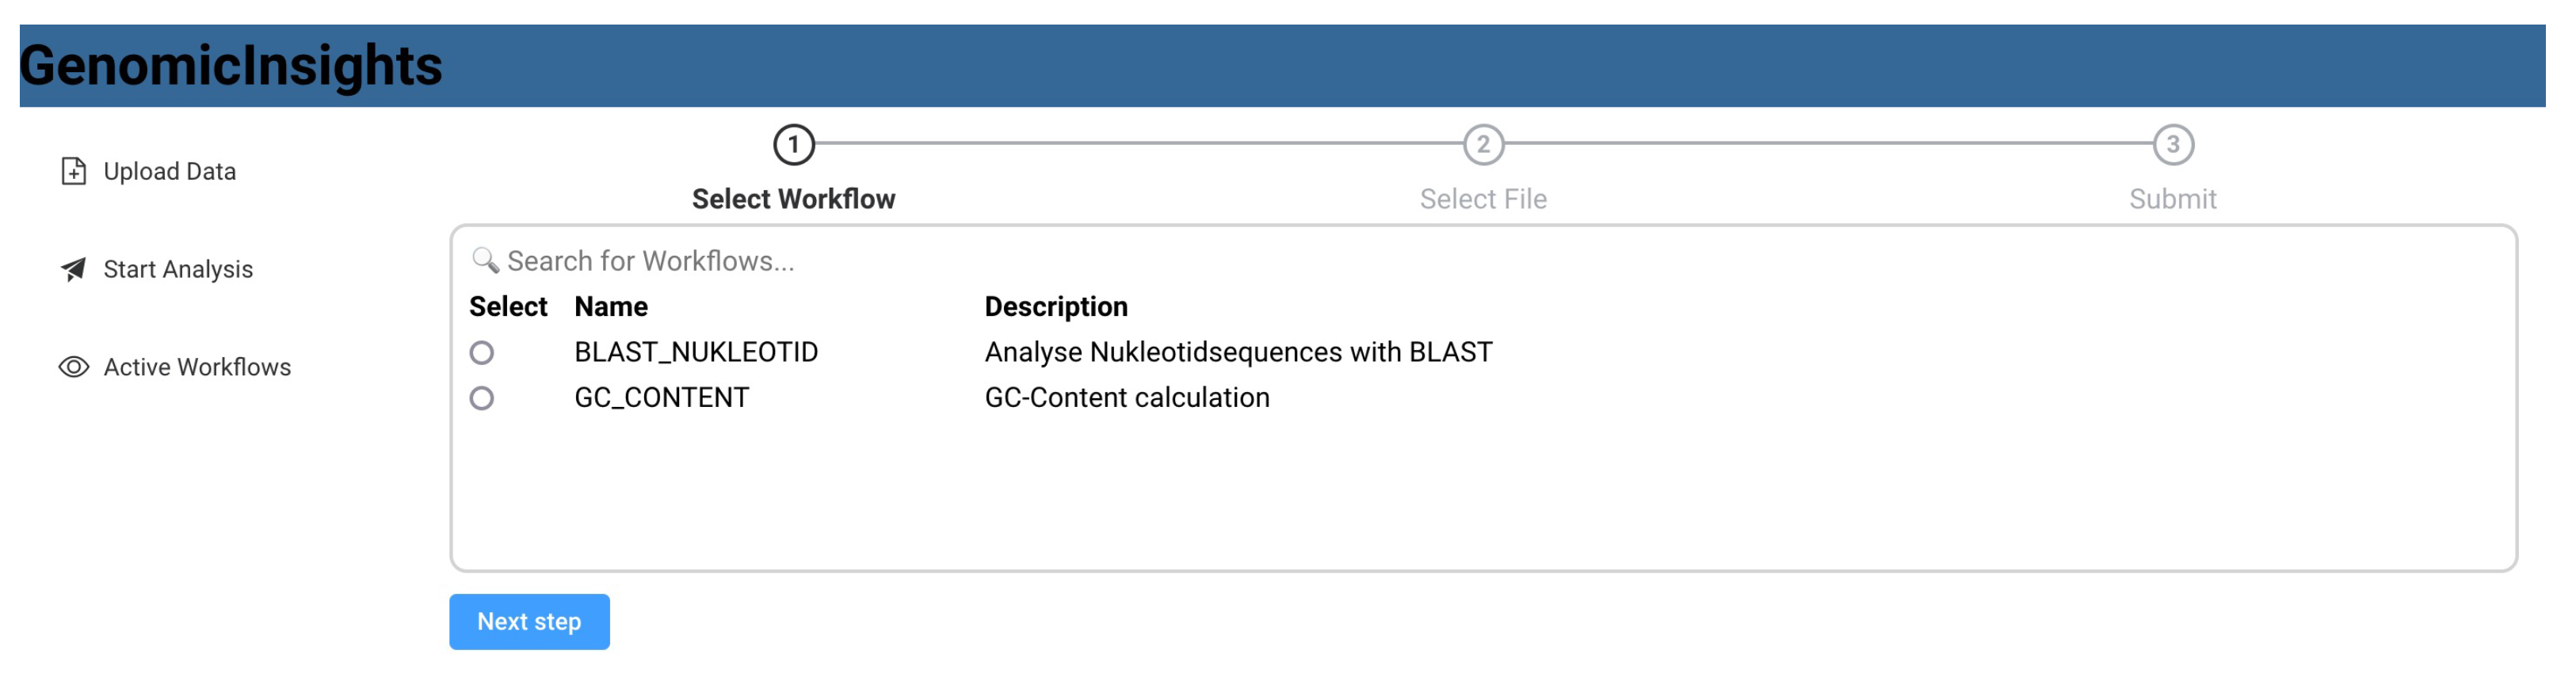Click the Select Workflow step label
Screen dimensions: 2576x677
793,199
